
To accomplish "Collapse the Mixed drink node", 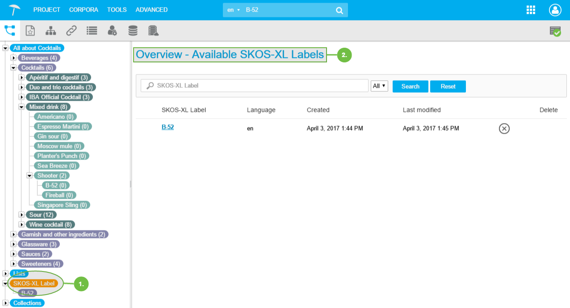I will coord(21,107).
